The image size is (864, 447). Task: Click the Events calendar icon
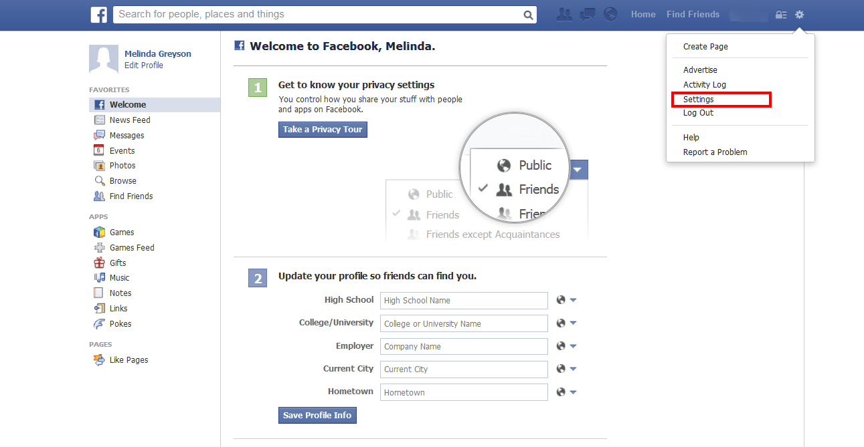tap(100, 151)
